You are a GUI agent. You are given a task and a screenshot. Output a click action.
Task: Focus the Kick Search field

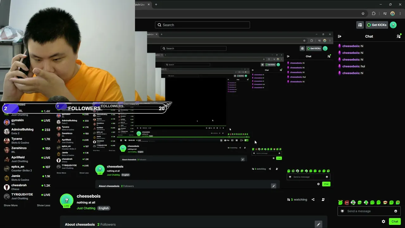(x=202, y=25)
